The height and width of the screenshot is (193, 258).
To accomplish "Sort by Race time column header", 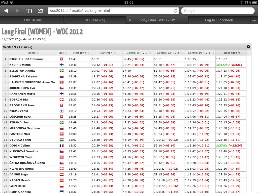I will coord(231,53).
